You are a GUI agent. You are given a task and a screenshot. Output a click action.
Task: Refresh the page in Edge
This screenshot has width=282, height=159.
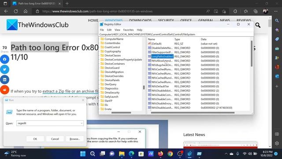click(16, 11)
